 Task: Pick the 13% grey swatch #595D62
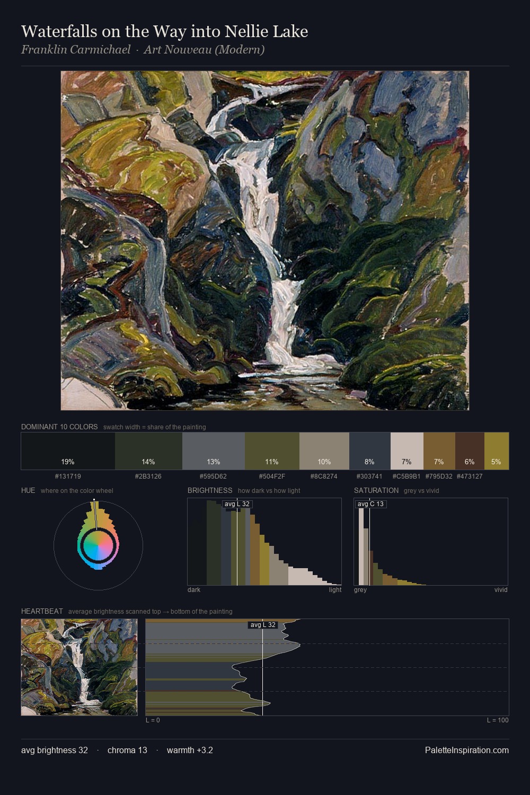pyautogui.click(x=214, y=451)
